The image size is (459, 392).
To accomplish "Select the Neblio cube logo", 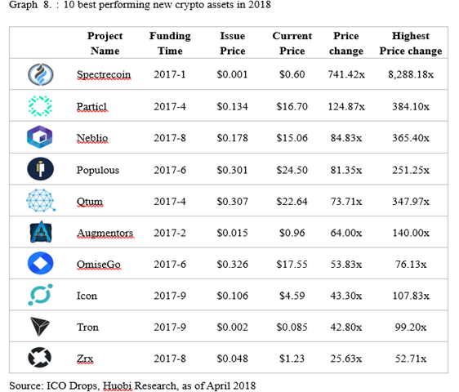I will pos(40,136).
